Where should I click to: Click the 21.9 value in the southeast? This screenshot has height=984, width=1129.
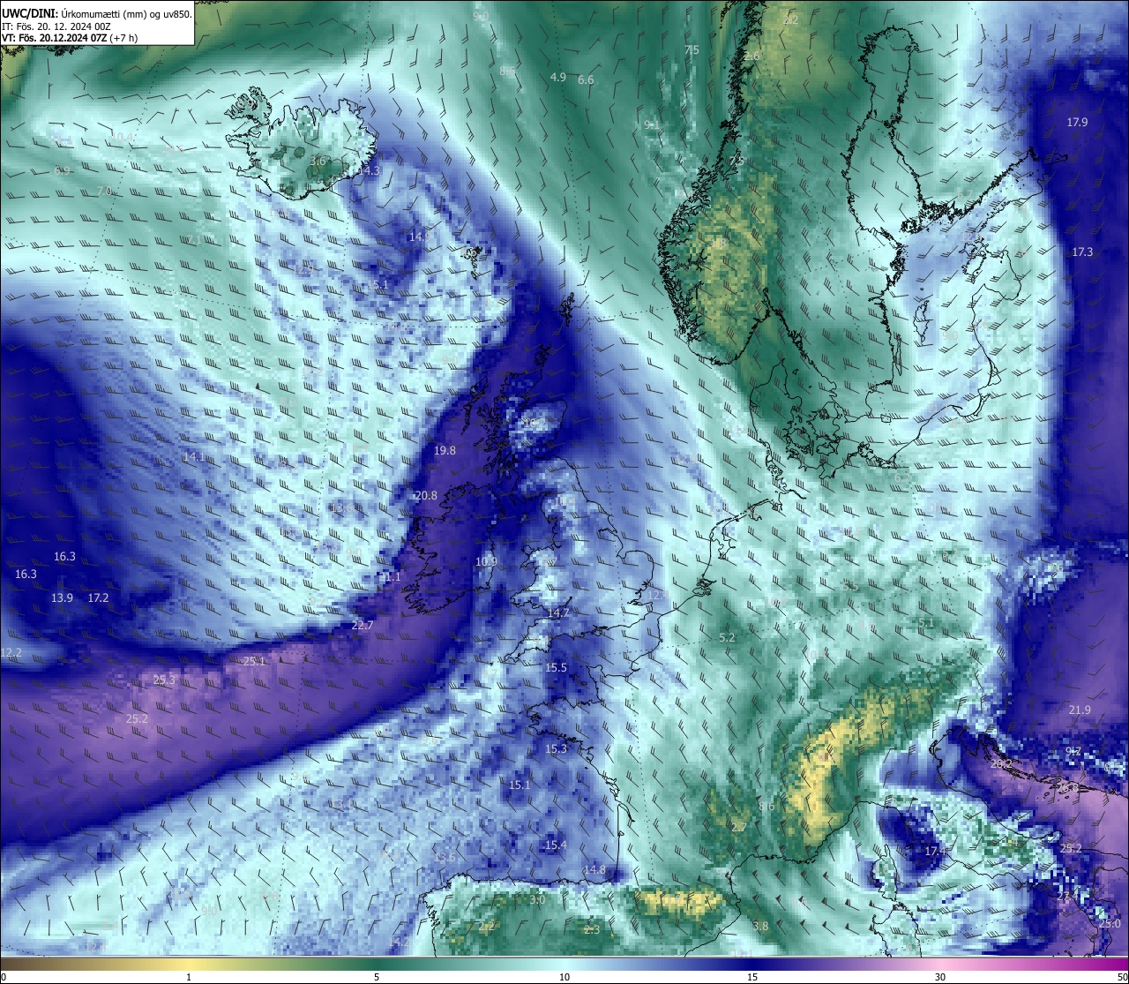(x=1080, y=710)
